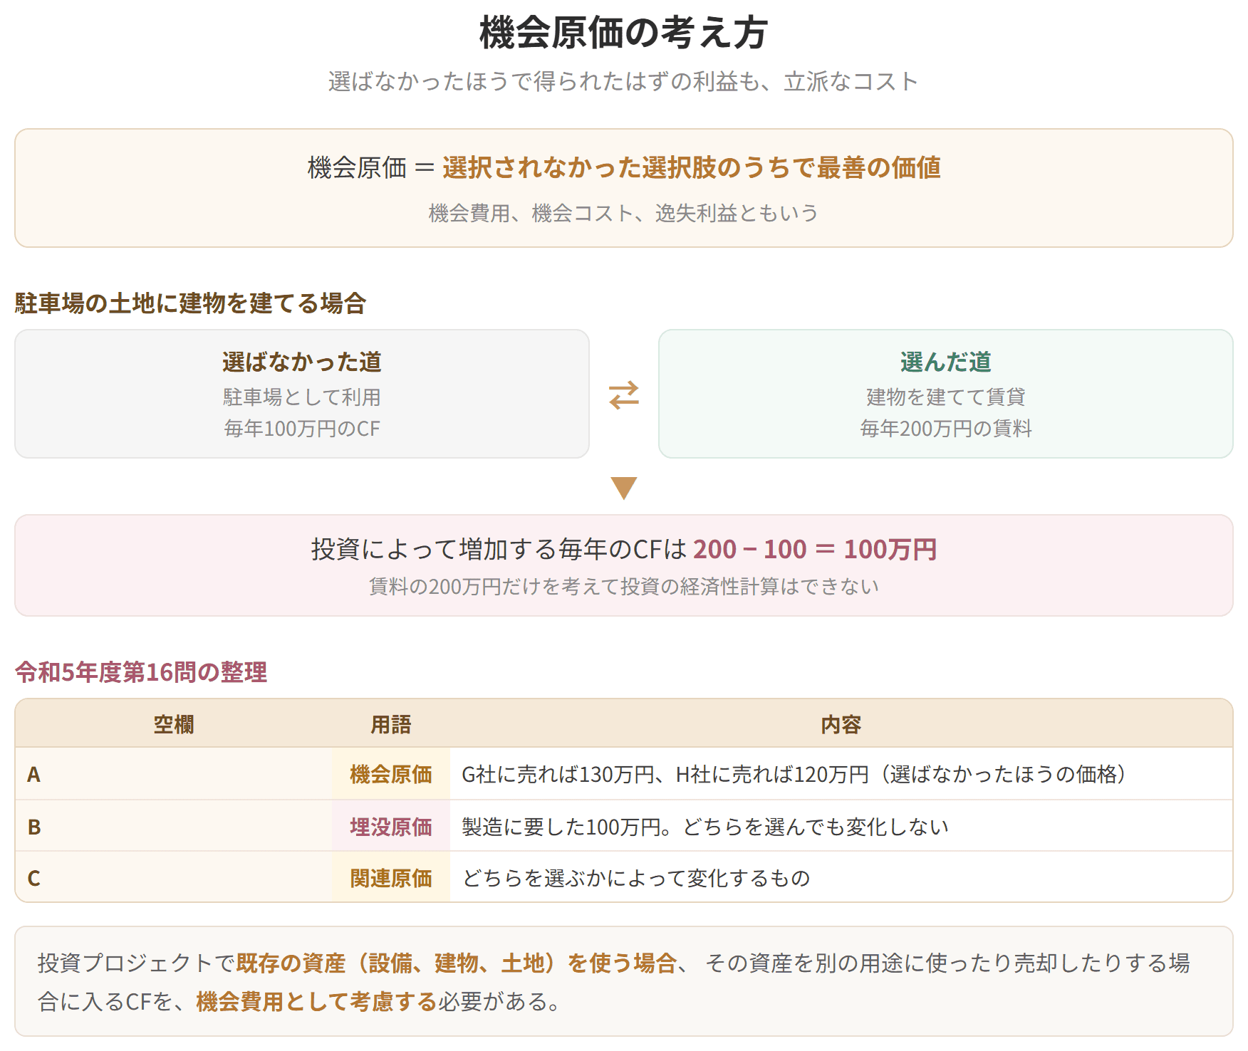Click the swap arrows icon between cards
The height and width of the screenshot is (1051, 1248).
[624, 395]
